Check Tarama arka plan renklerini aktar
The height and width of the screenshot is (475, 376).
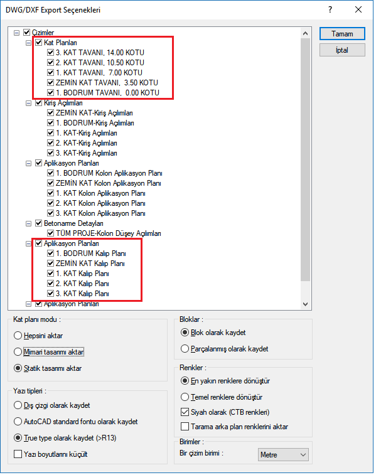coord(185,427)
